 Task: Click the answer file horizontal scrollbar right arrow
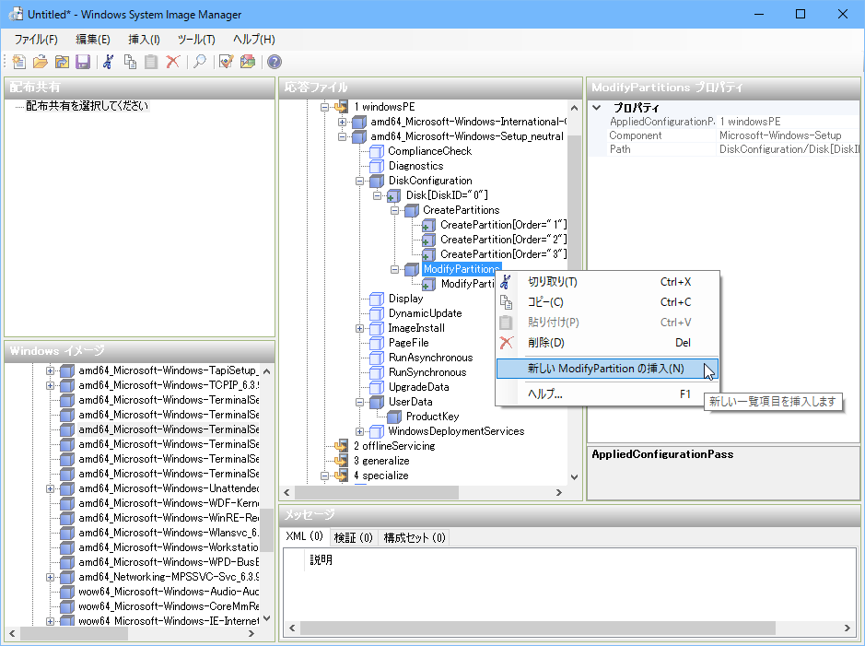[x=559, y=492]
